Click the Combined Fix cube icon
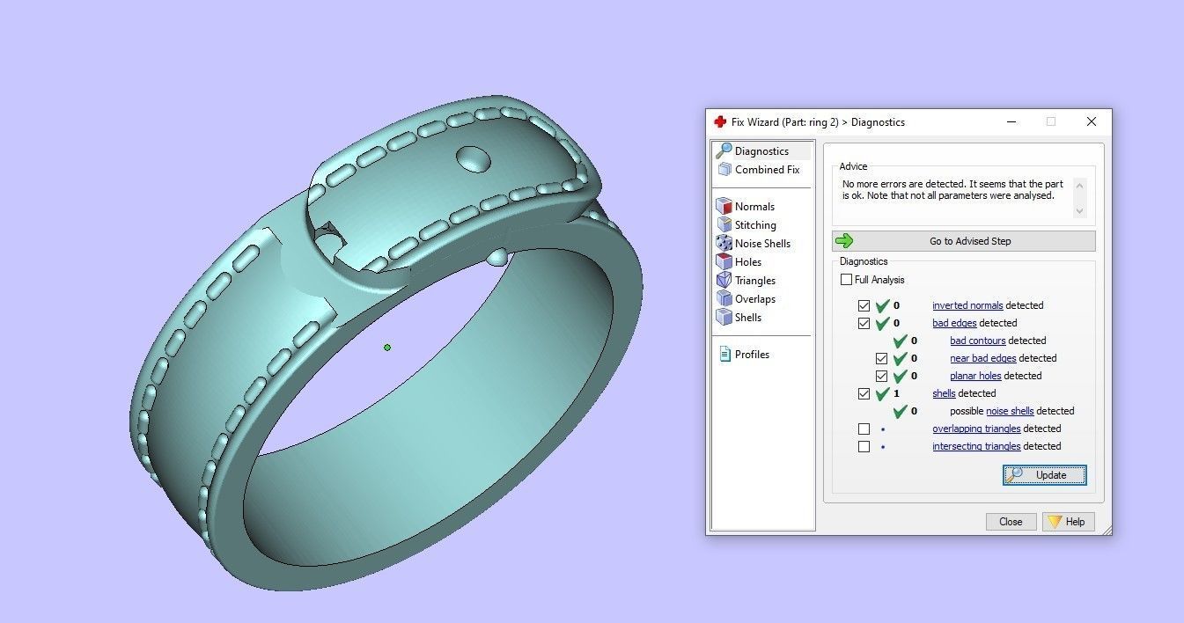This screenshot has height=623, width=1184. 724,169
